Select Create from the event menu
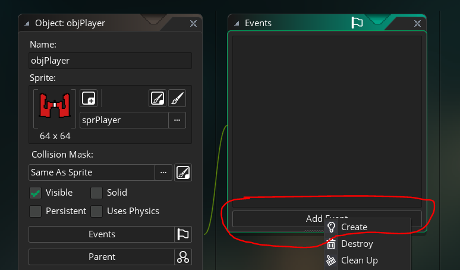 tap(367, 227)
